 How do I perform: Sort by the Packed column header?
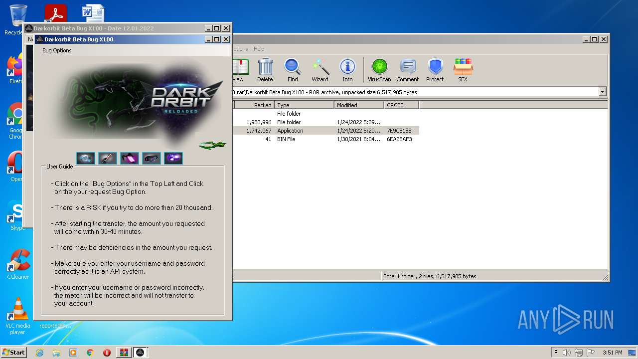pyautogui.click(x=254, y=105)
